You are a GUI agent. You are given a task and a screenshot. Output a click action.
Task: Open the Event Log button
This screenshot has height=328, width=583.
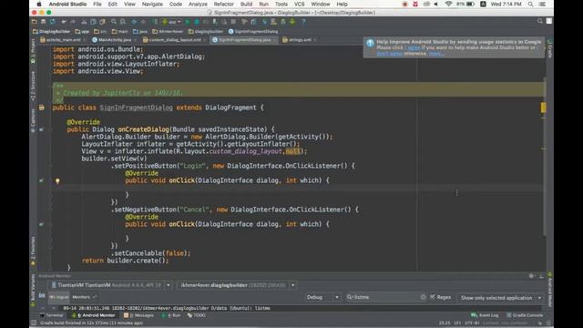[x=485, y=315]
